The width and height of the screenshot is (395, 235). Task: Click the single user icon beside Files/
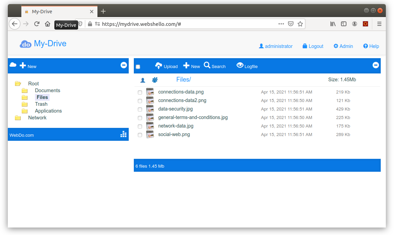(x=143, y=80)
